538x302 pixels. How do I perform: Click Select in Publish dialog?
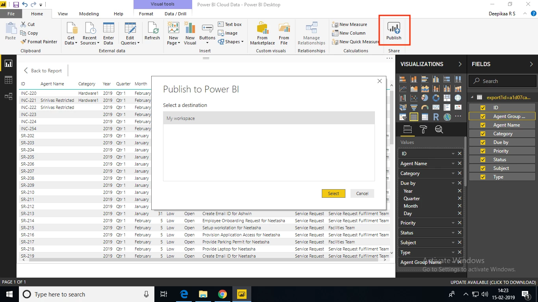tap(334, 193)
